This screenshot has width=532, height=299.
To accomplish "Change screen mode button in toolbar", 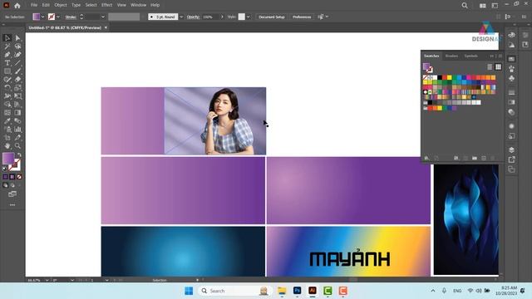I will (x=12, y=194).
